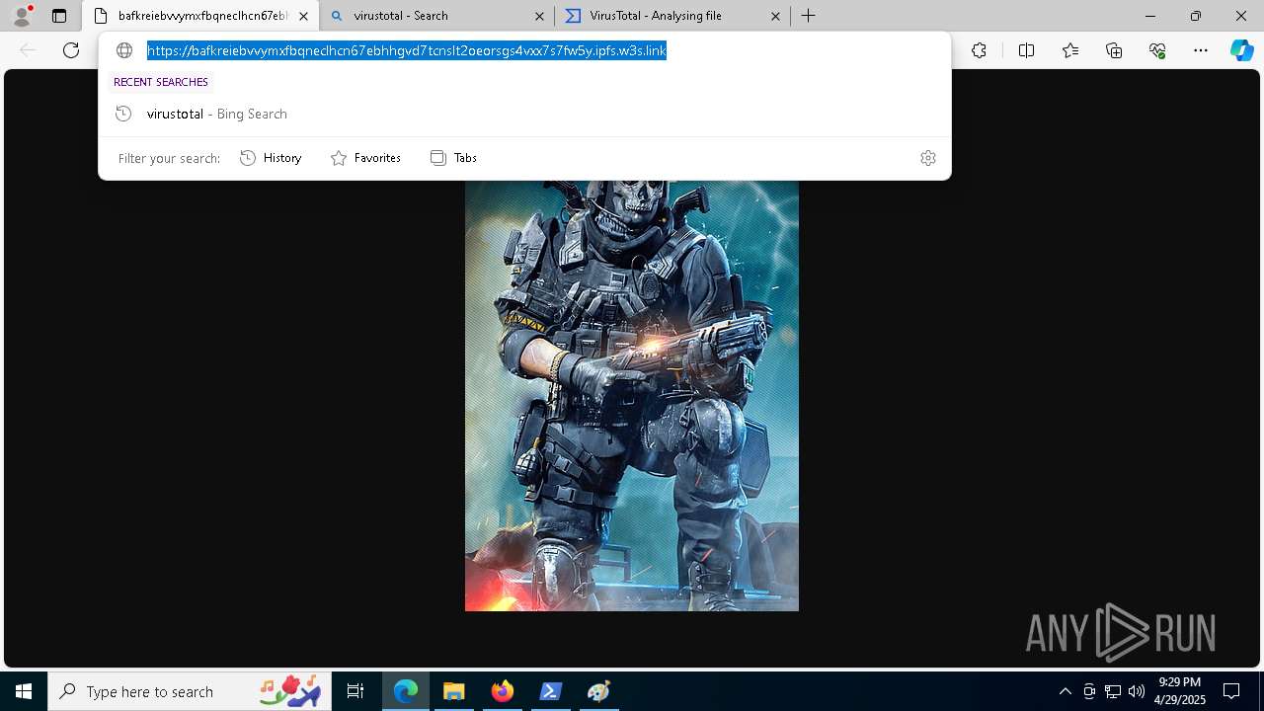Open the Edge profile icon
Screen dimensions: 1264x711
[22, 16]
